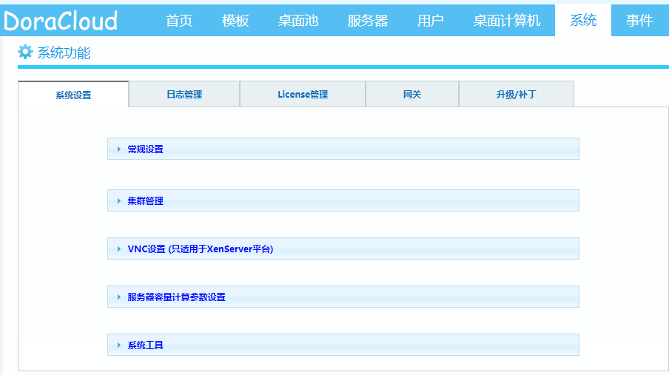Viewport: 669px width, 375px height.
Task: Click the gear icon beside 系统功能
Action: (25, 52)
